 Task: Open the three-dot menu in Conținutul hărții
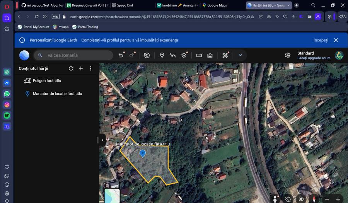[x=90, y=68]
